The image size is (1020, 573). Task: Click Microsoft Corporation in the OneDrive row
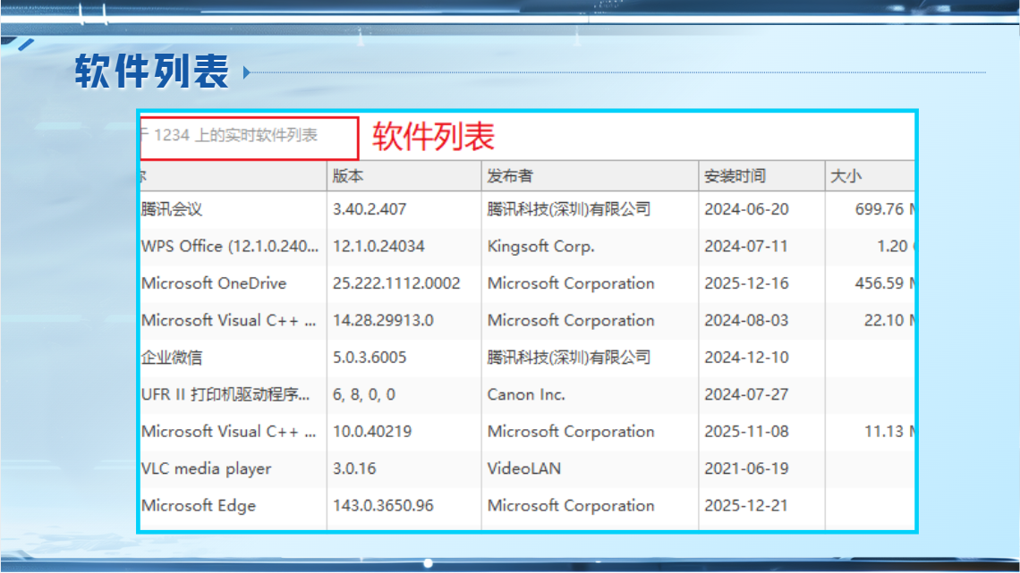[571, 283]
